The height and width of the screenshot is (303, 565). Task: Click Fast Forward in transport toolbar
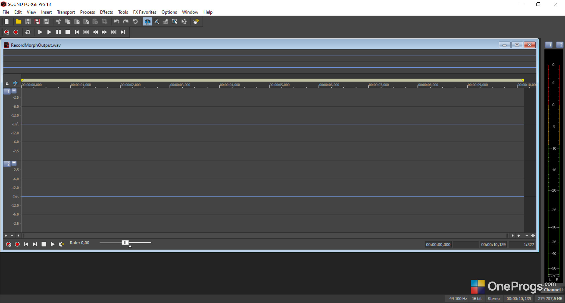[104, 32]
